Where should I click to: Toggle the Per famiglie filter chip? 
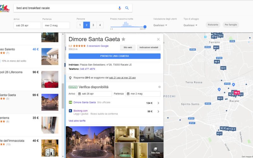(231, 25)
